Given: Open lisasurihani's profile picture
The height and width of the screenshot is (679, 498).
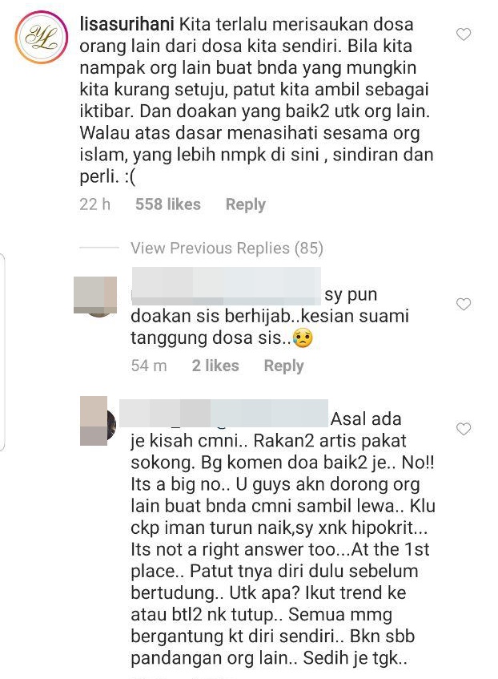Looking at the screenshot, I should tap(42, 38).
